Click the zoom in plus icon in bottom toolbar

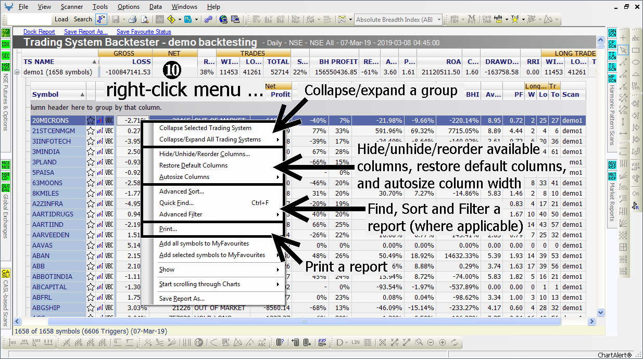click(x=443, y=342)
